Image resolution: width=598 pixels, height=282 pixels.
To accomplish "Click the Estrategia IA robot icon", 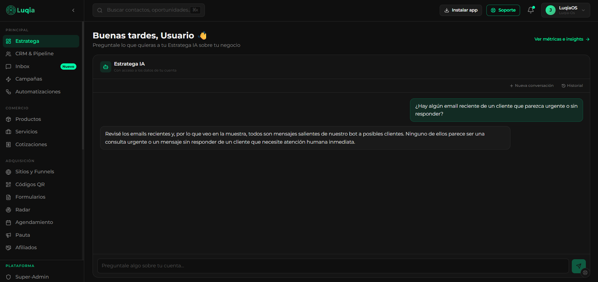I will click(106, 67).
